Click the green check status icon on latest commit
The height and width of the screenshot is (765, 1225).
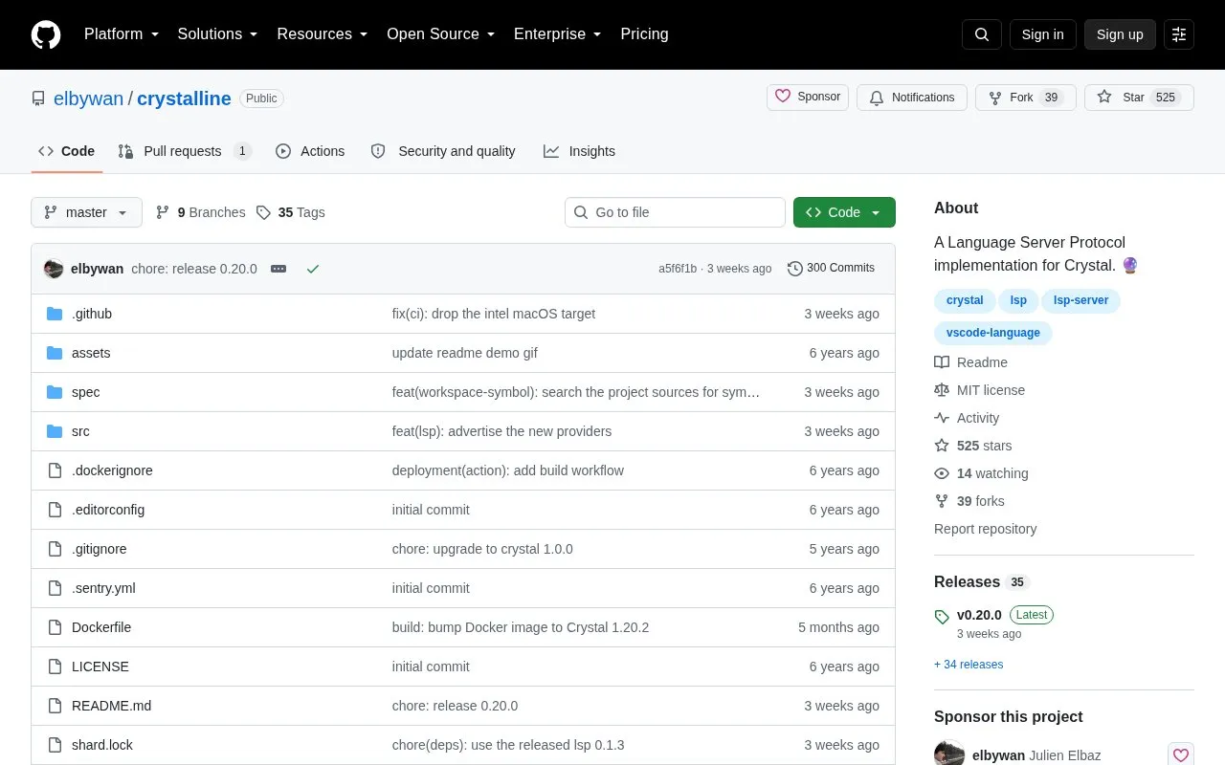click(312, 269)
